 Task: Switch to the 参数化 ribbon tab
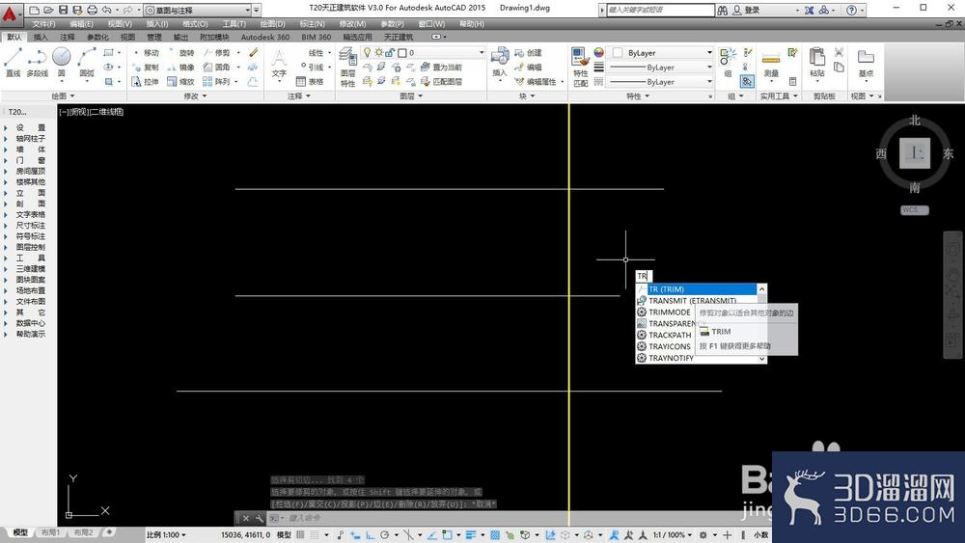97,37
